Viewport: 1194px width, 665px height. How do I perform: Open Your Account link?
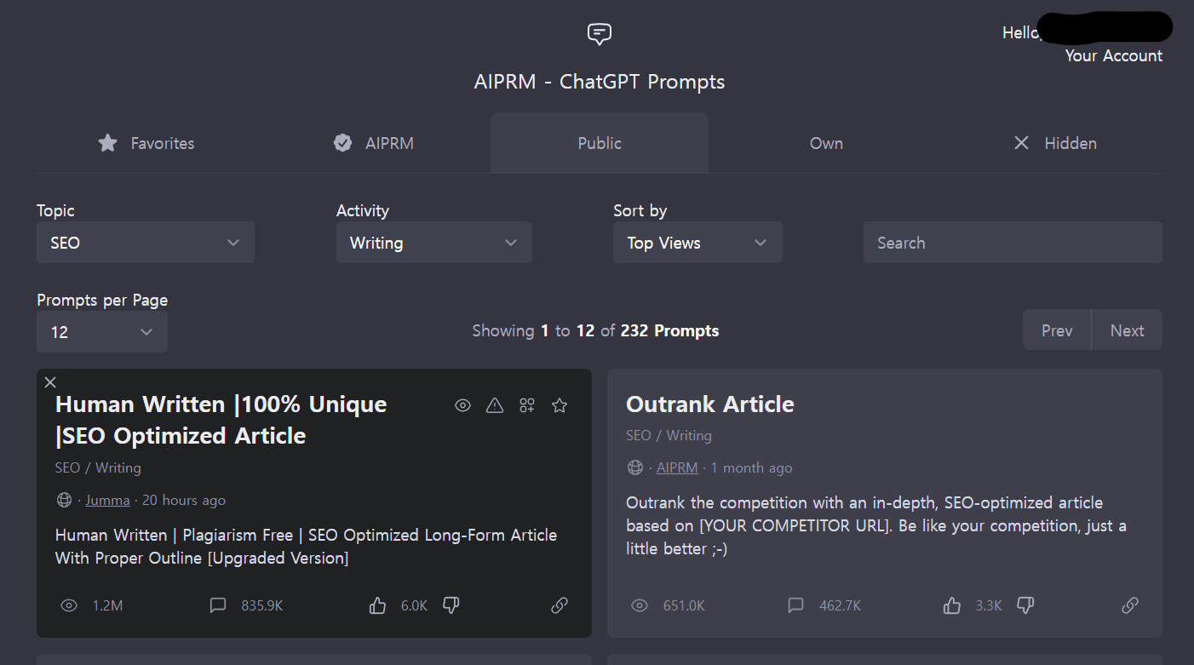(1113, 55)
